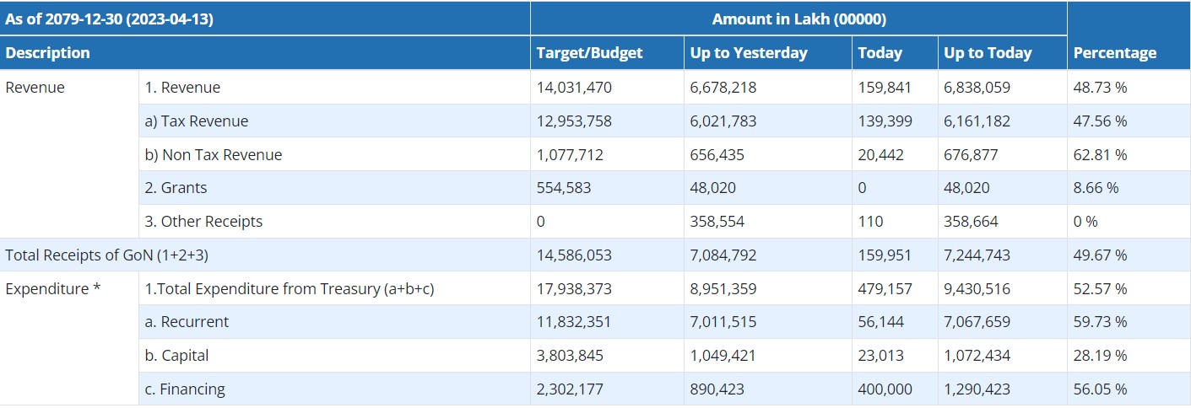Image resolution: width=1191 pixels, height=408 pixels.
Task: Select the Grants row label
Action: pyautogui.click(x=176, y=188)
